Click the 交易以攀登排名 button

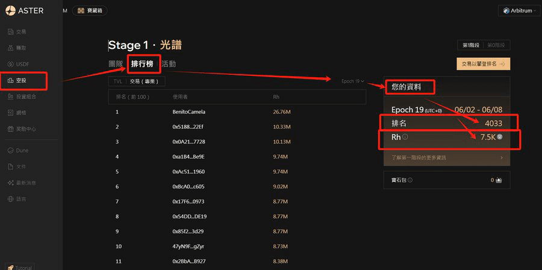[483, 63]
